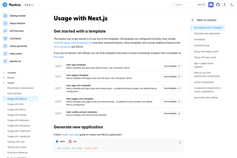Open Icons libraries guide

tap(15, 93)
